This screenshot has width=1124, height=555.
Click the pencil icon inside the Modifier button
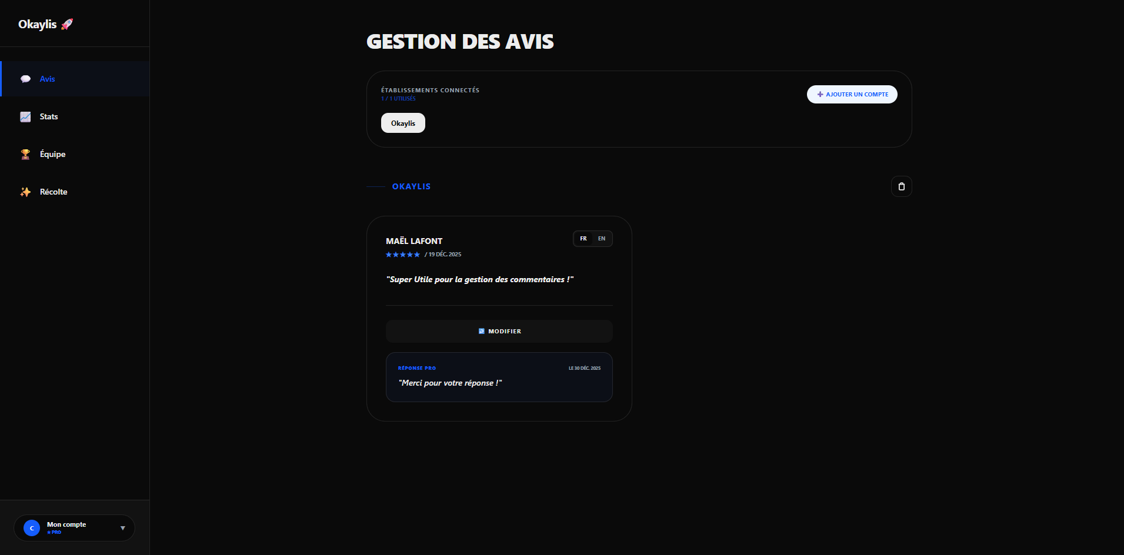[x=483, y=331]
